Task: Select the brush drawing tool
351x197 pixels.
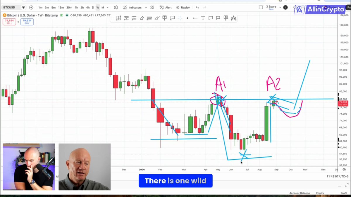Action: coord(157,18)
